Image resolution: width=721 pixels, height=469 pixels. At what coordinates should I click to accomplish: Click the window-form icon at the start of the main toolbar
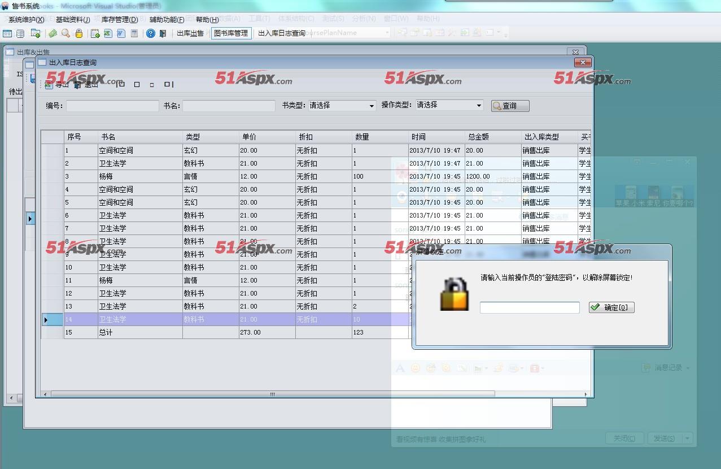pos(8,33)
